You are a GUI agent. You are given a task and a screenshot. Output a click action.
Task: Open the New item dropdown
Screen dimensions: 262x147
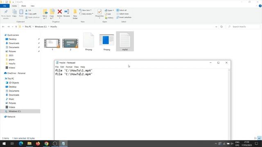86,10
